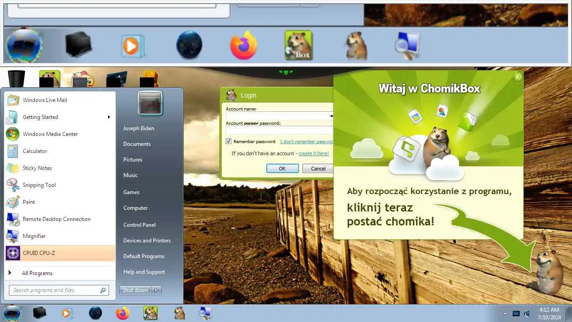Screen dimensions: 572x322
Task: Open the black folder Explorer taskbar icon
Action: [40, 313]
